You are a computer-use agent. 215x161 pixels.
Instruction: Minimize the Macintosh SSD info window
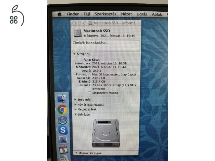[x=80, y=23]
